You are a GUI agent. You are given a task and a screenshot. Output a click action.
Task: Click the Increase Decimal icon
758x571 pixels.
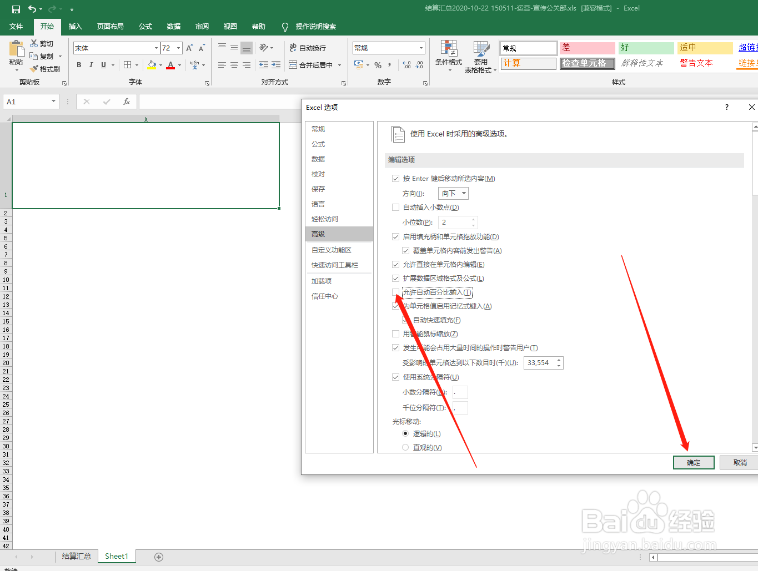(406, 65)
